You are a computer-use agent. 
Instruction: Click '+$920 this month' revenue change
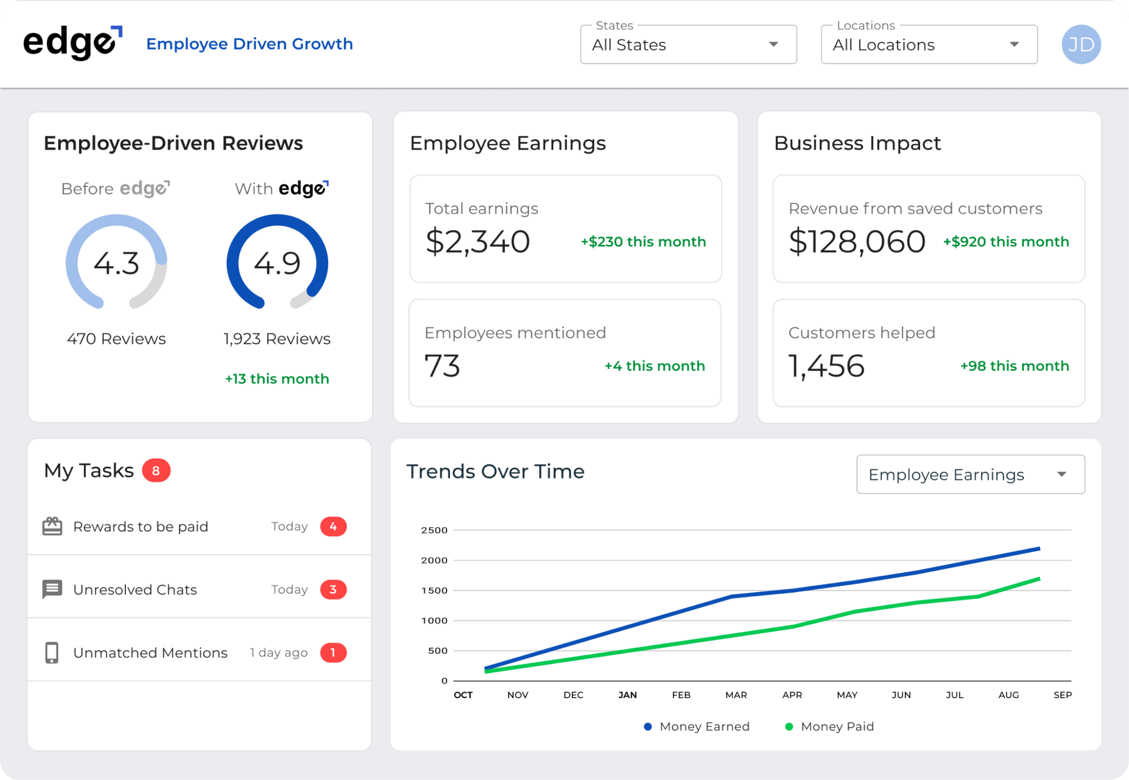[1007, 242]
